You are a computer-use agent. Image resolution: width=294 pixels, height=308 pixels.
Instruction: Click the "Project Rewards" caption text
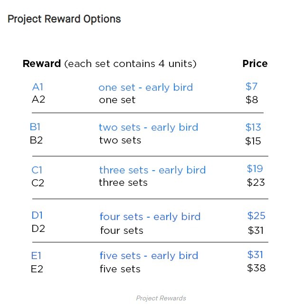[161, 298]
